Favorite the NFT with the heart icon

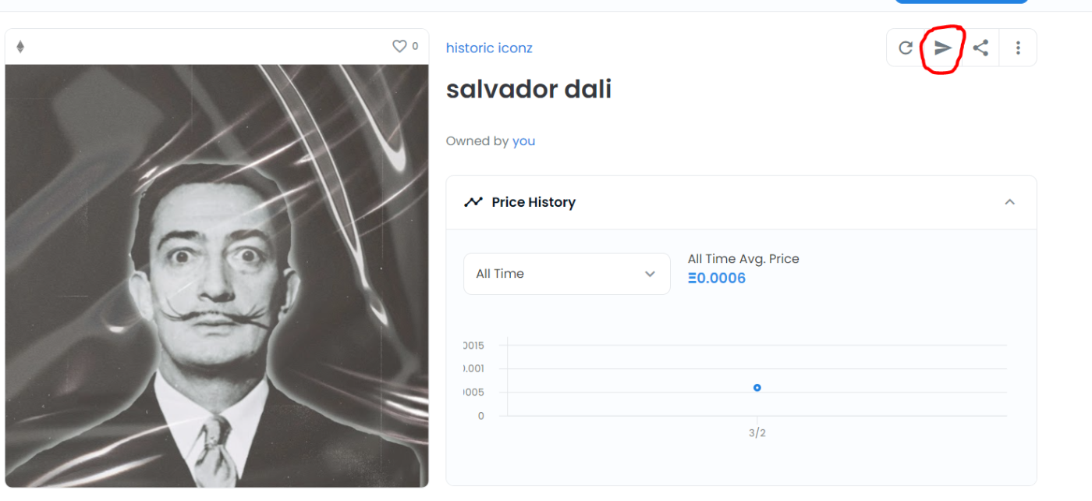399,47
